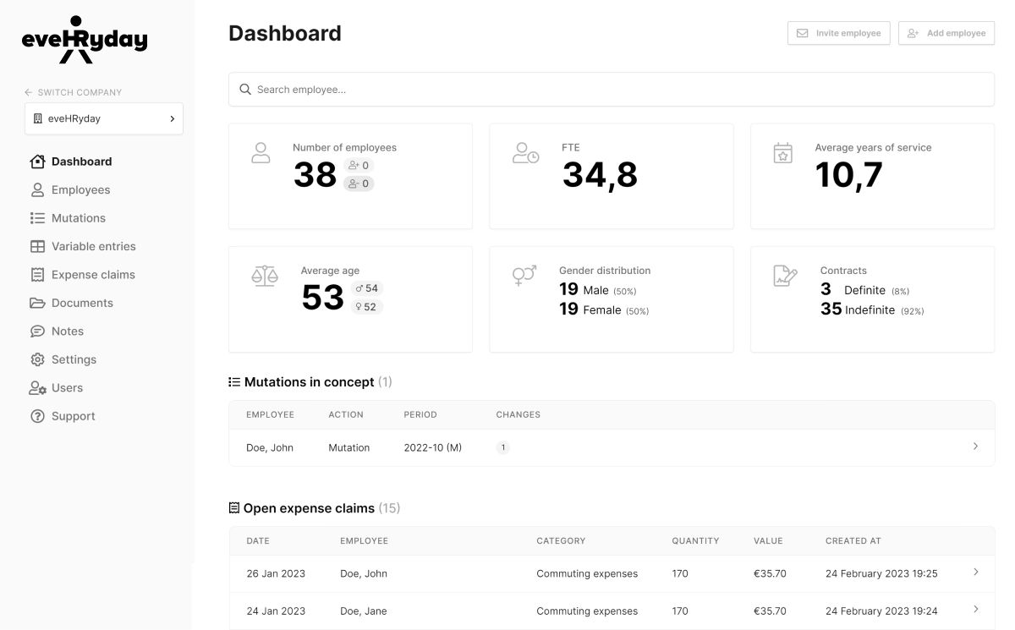Click the Employees person icon in sidebar
The height and width of the screenshot is (630, 1015).
pyautogui.click(x=36, y=190)
